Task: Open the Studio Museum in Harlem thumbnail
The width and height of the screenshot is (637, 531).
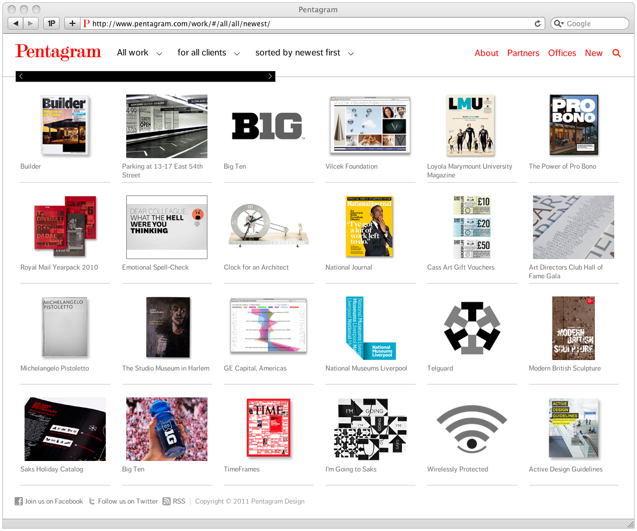Action: tap(168, 327)
